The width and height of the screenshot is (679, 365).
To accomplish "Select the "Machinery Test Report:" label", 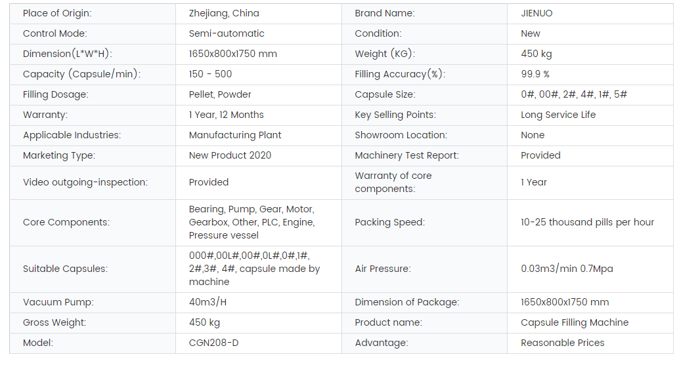I will [x=407, y=155].
